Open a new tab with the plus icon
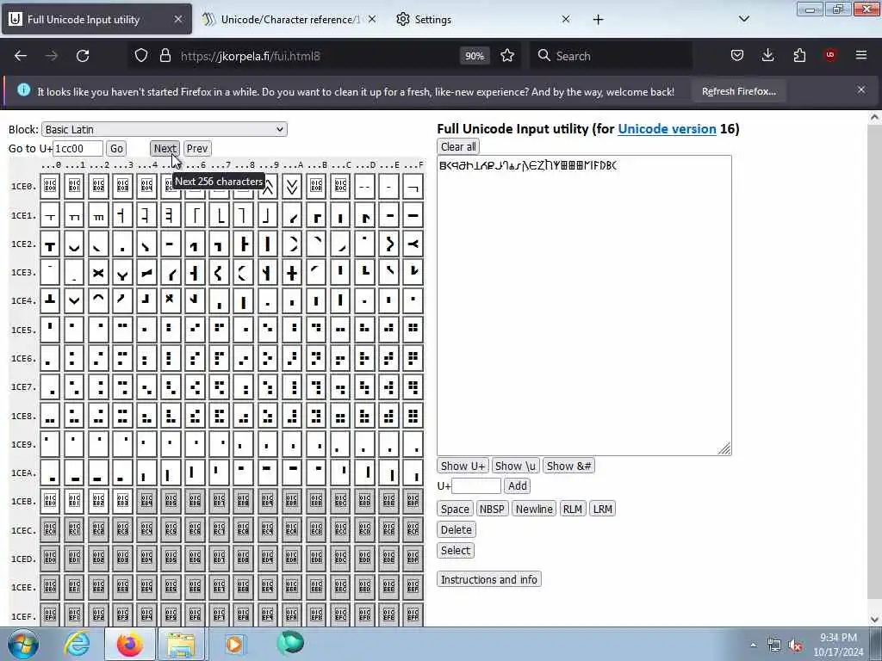The width and height of the screenshot is (882, 661). click(x=598, y=20)
